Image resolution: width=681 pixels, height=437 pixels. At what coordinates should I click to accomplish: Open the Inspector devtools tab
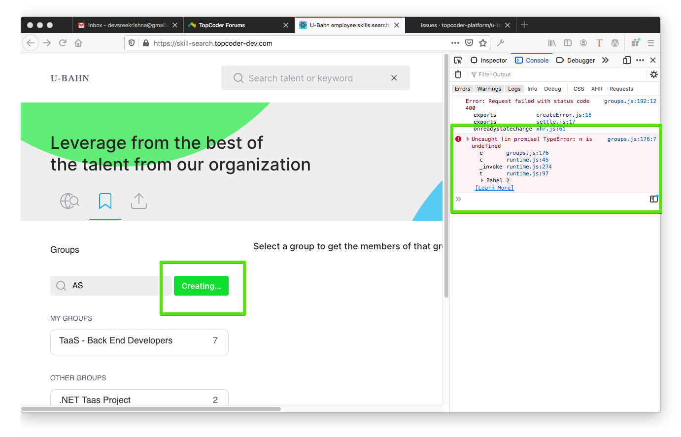tap(489, 60)
